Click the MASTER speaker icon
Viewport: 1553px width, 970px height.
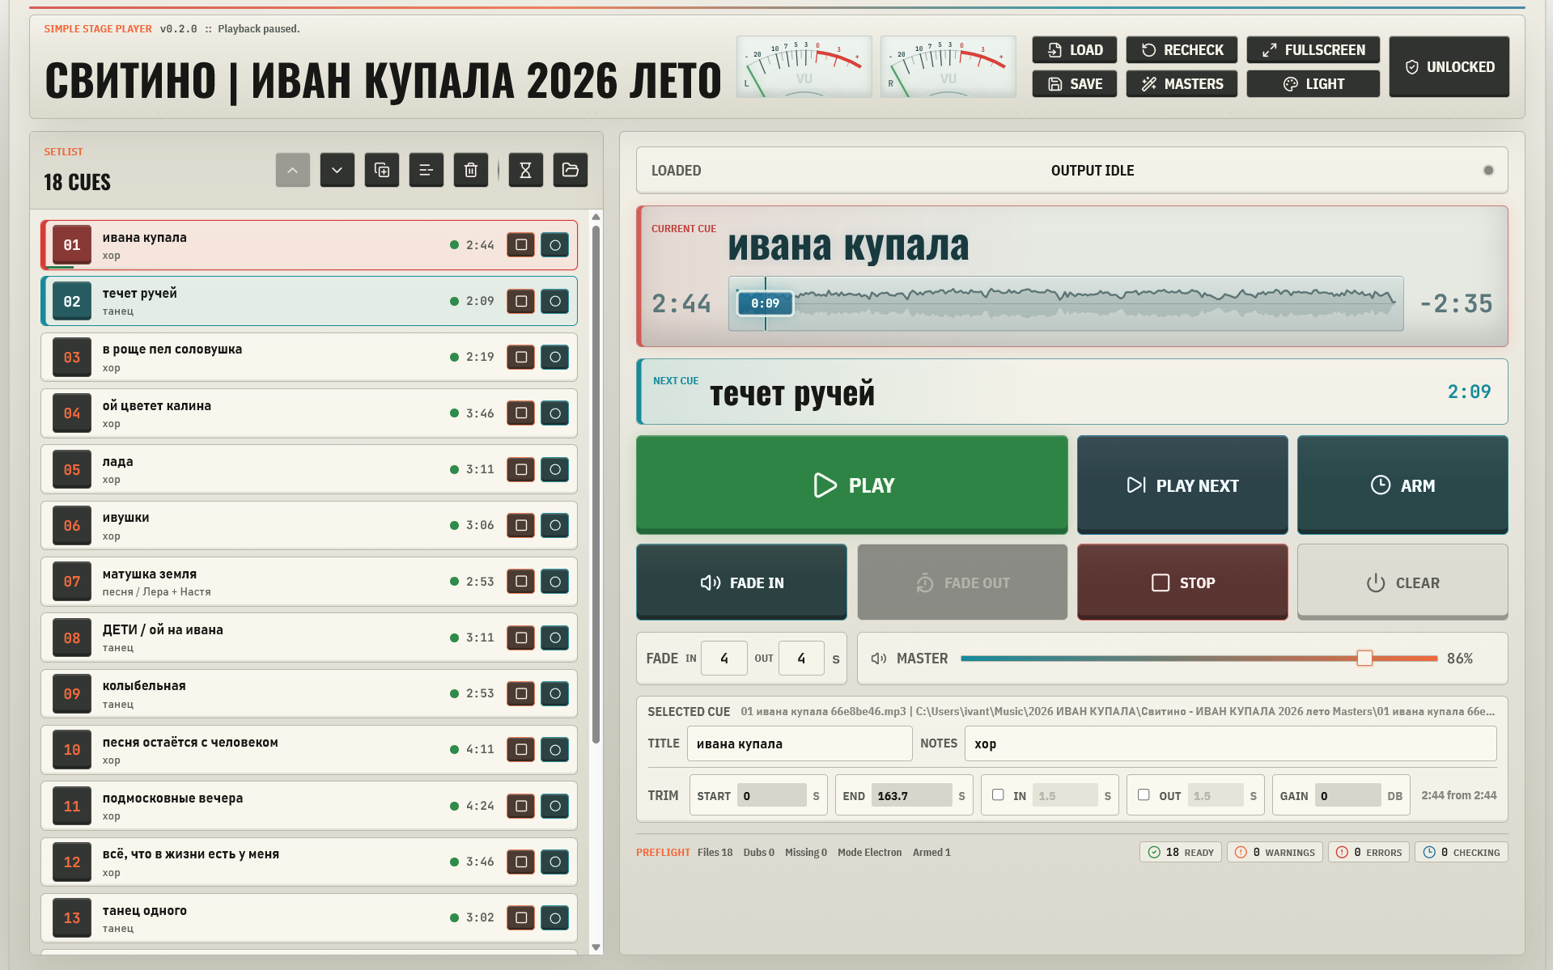tap(879, 659)
